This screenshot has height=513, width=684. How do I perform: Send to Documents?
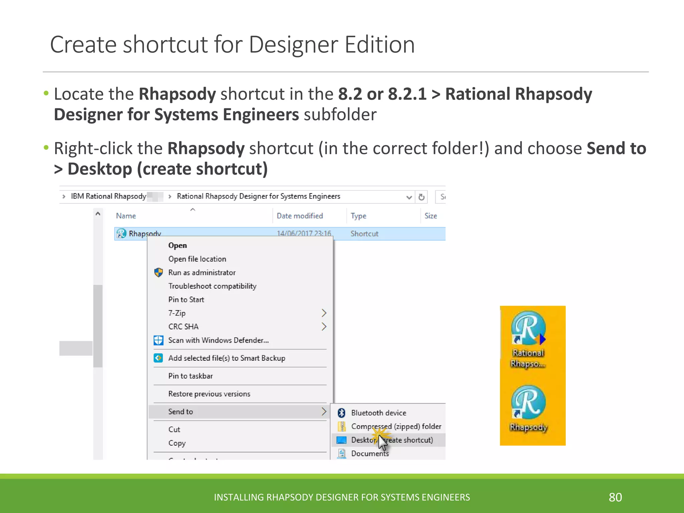click(x=370, y=454)
